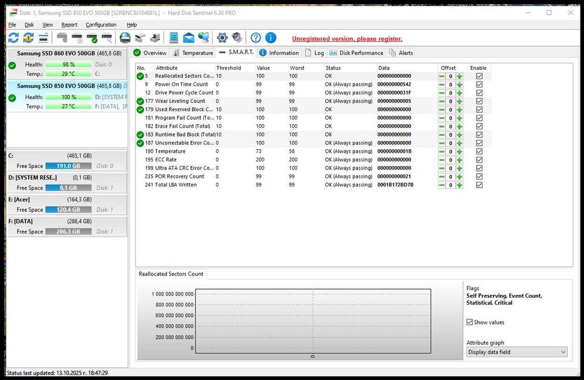The width and height of the screenshot is (584, 380).
Task: Click the C: free space bar
Action: point(68,166)
